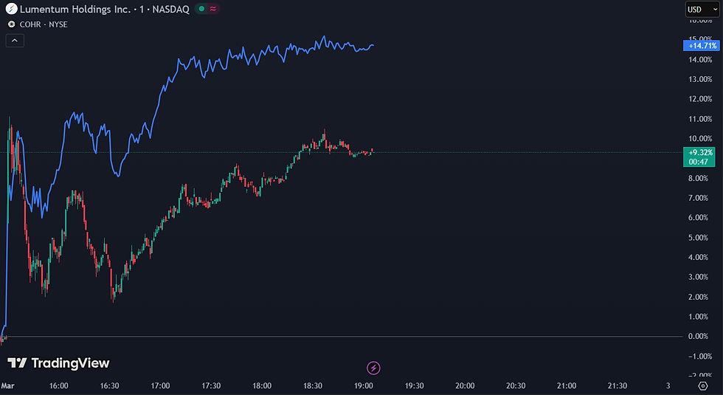Click the 20:30 time axis label
The width and height of the screenshot is (723, 395).
pos(516,385)
